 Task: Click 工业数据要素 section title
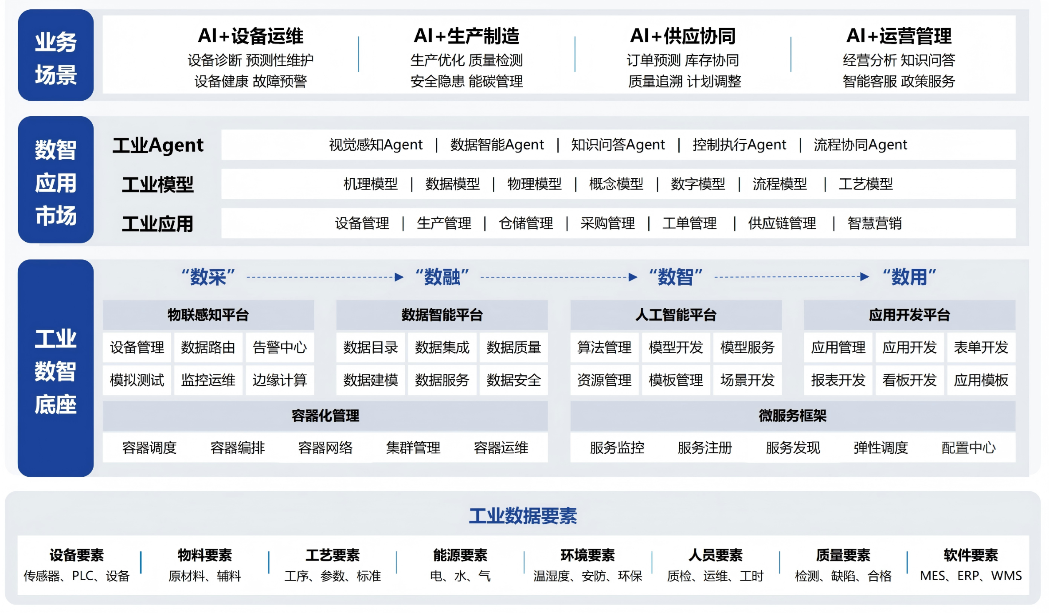[x=523, y=516]
